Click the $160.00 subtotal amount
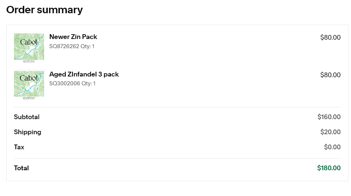Screen dimensions: 351x196 (329, 117)
